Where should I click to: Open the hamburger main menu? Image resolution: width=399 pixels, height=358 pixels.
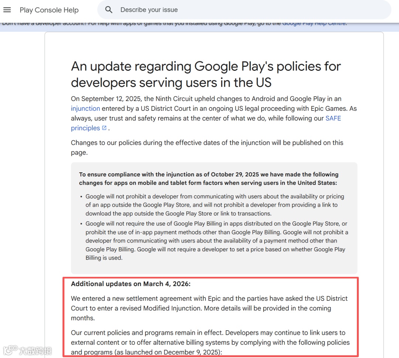click(x=7, y=10)
